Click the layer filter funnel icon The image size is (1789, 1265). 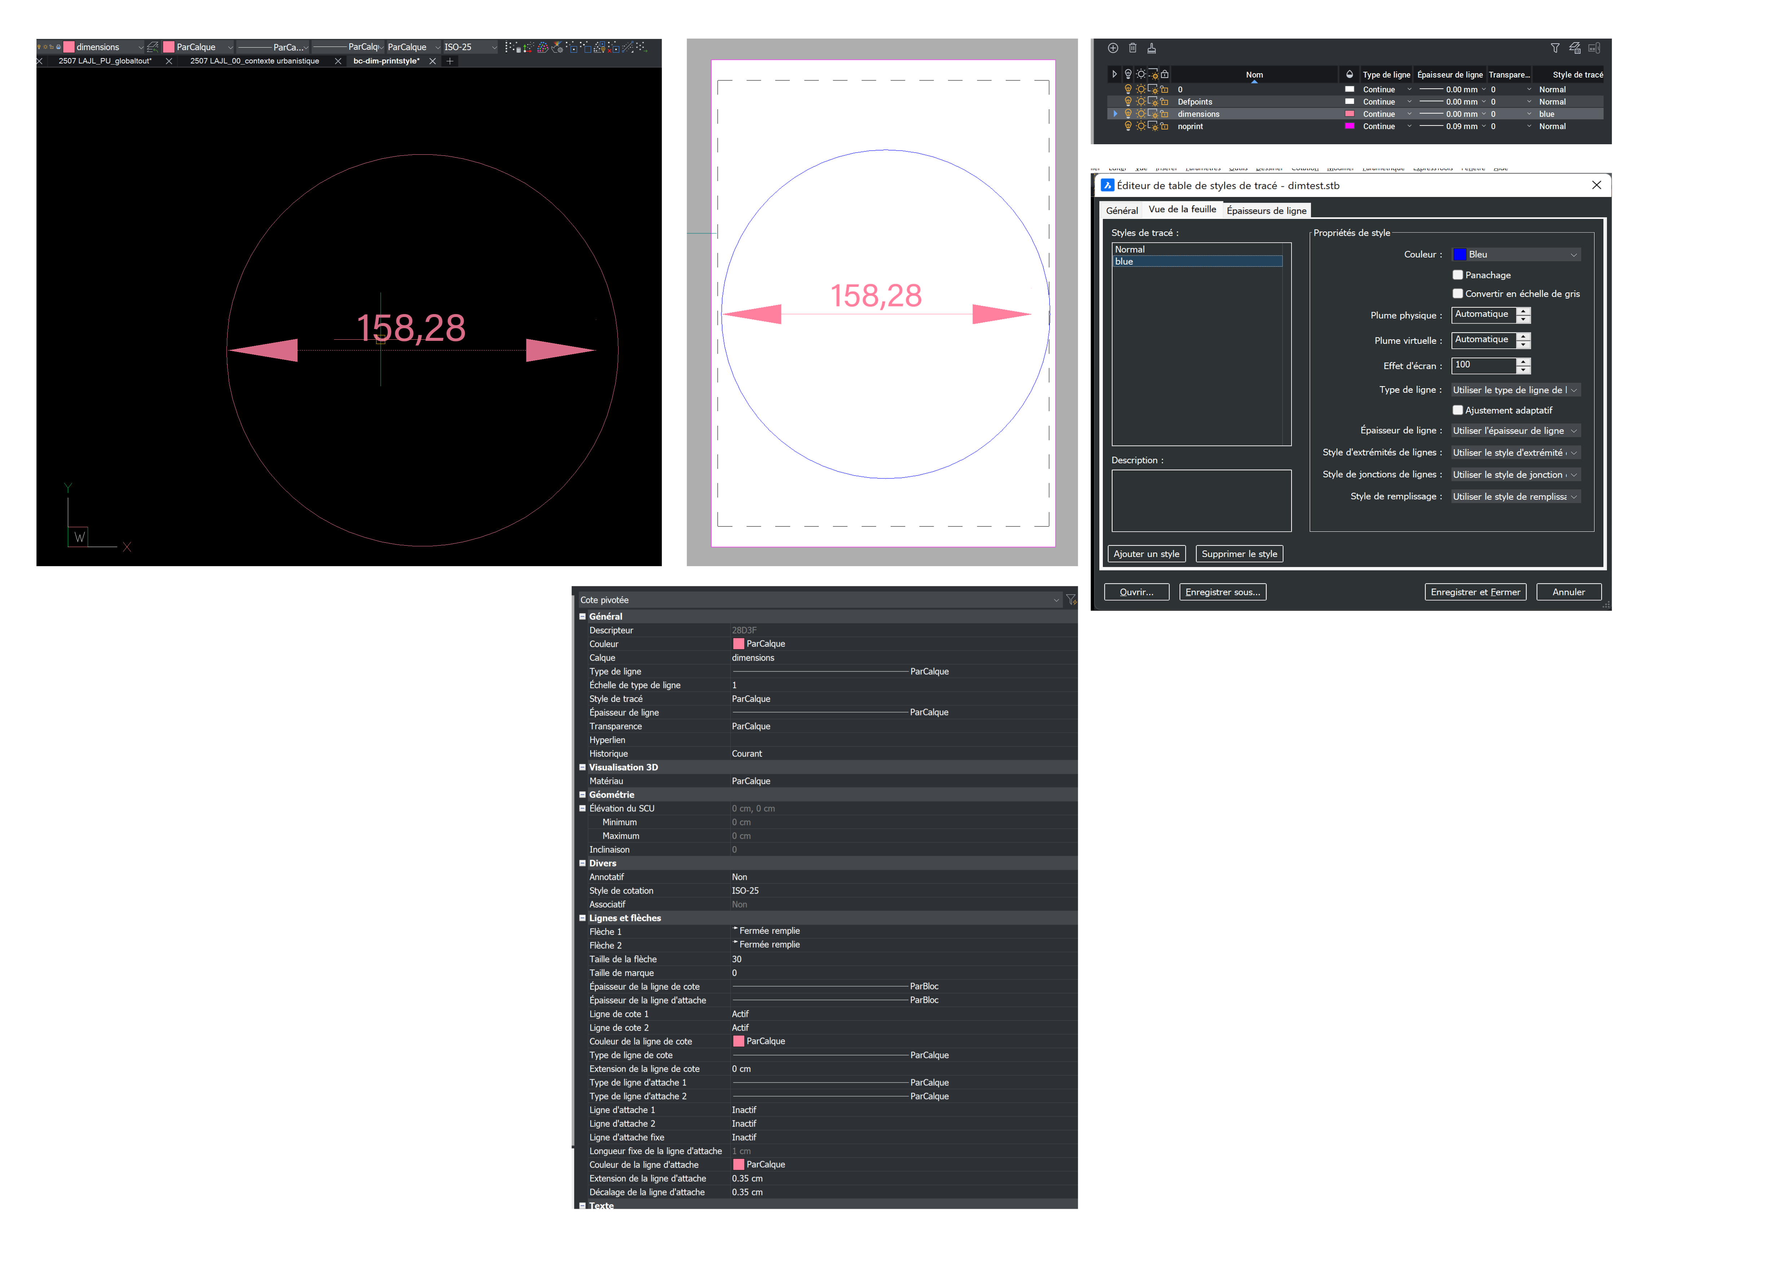[1555, 48]
